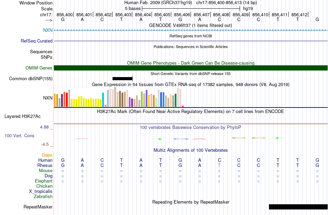Screen dimensions: 328x215
Task: Click the Common dbSNP(155) label
Action: click(31, 79)
